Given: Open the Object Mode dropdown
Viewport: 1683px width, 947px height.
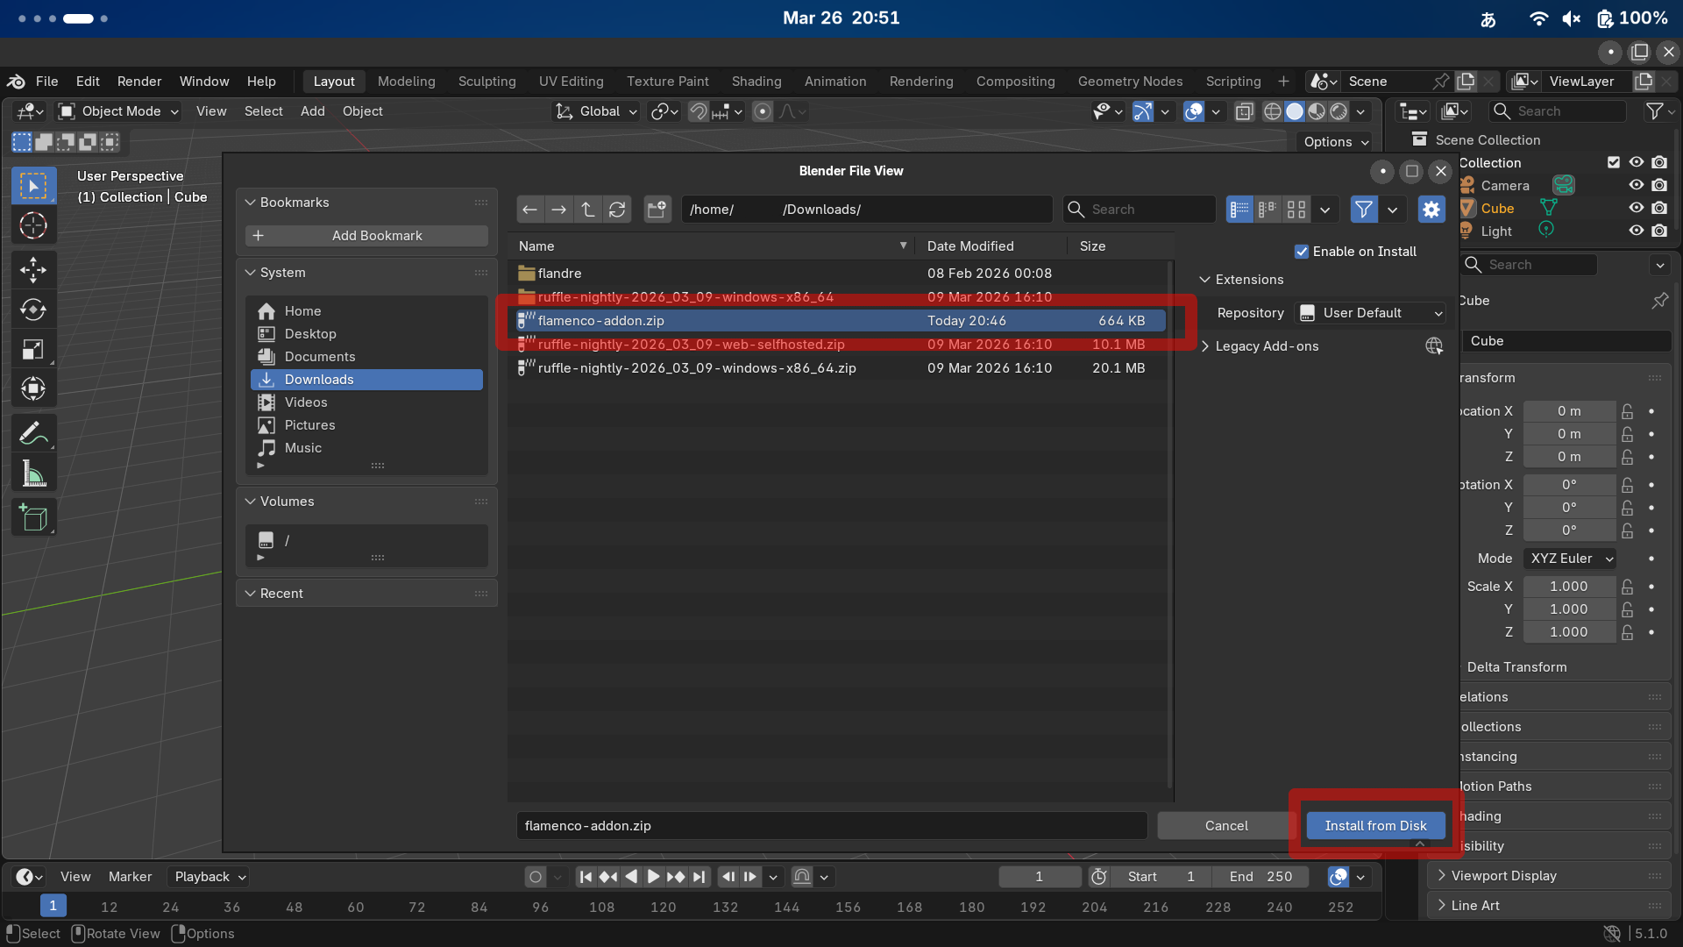Looking at the screenshot, I should coord(118,111).
